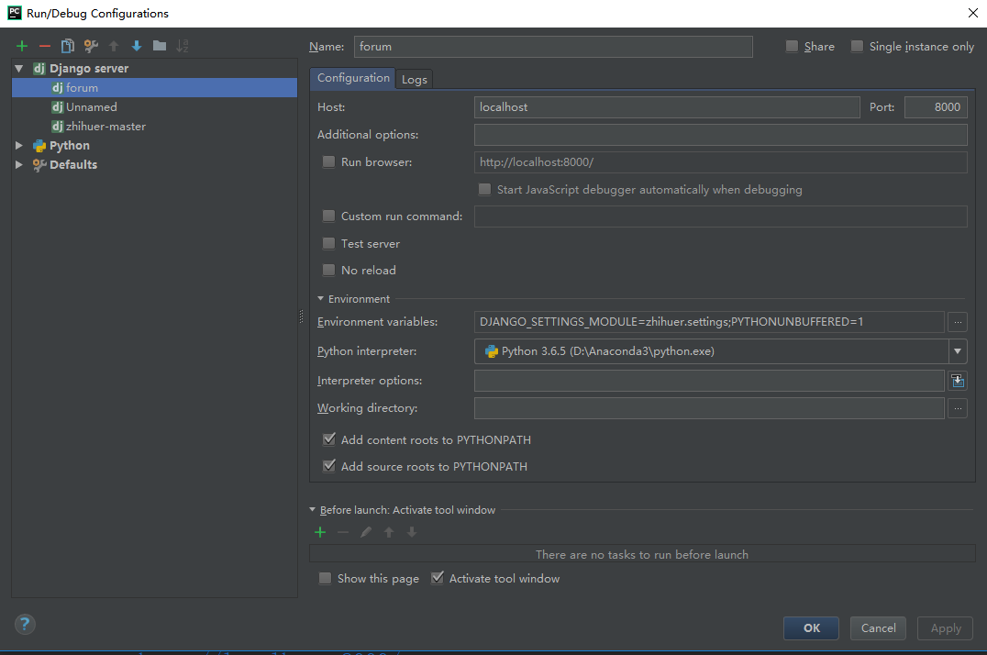Open the edit defaults wrench icon
This screenshot has width=987, height=655.
[x=91, y=46]
